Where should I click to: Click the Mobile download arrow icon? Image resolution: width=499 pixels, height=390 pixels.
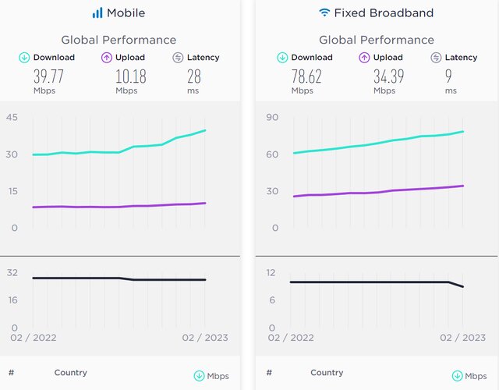[24, 57]
